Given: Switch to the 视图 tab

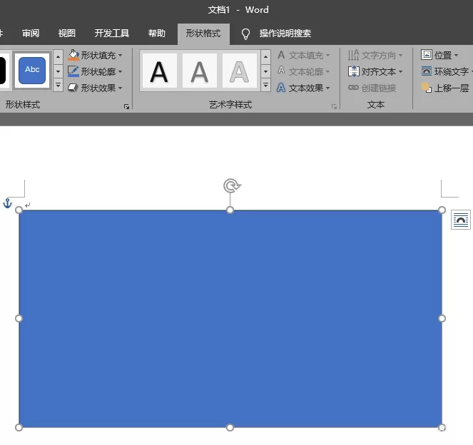Looking at the screenshot, I should click(66, 34).
